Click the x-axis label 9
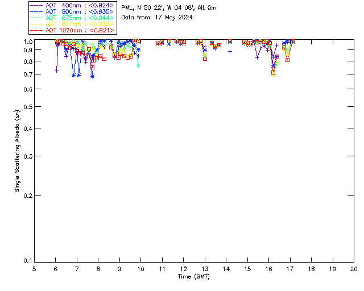The height and width of the screenshot is (291, 364). [x=119, y=269]
